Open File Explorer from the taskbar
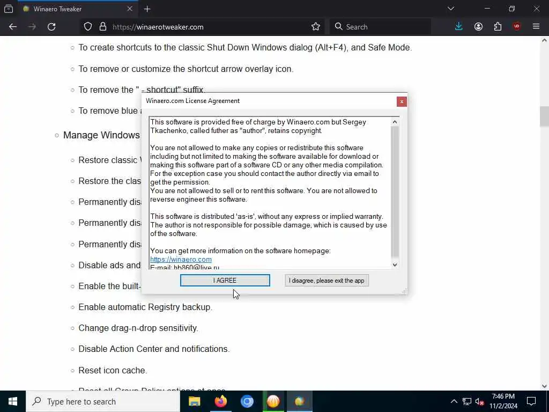549x412 pixels. (x=194, y=401)
